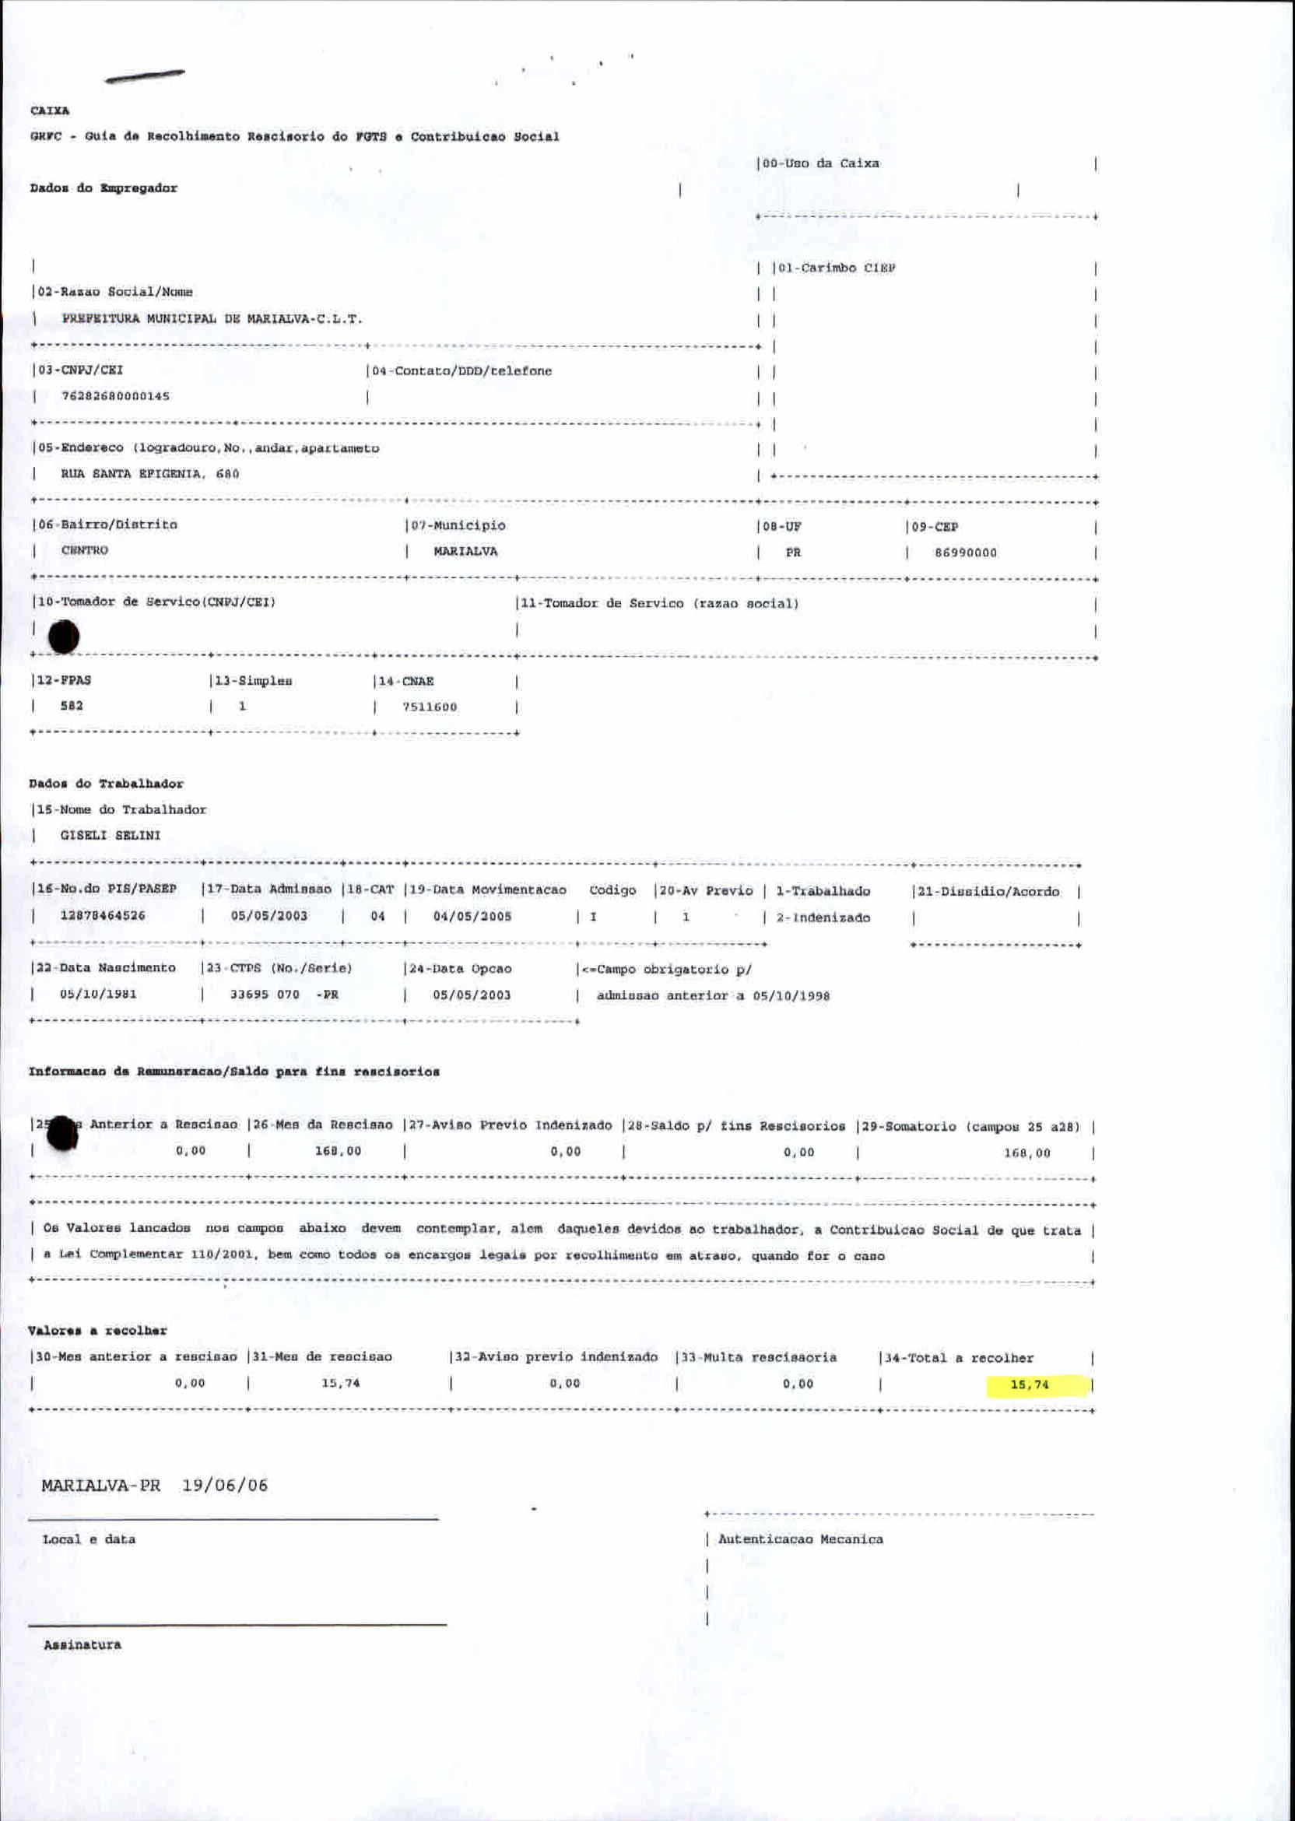Click '27-Aviso Previo Indenizado' label
Viewport: 1295px width, 1821px height.
[511, 1126]
